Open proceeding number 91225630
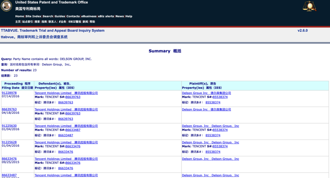This screenshot has width=330, height=178. pos(9,126)
